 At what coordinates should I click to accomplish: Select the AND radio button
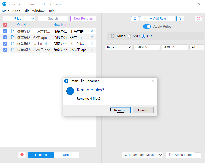(x=129, y=36)
